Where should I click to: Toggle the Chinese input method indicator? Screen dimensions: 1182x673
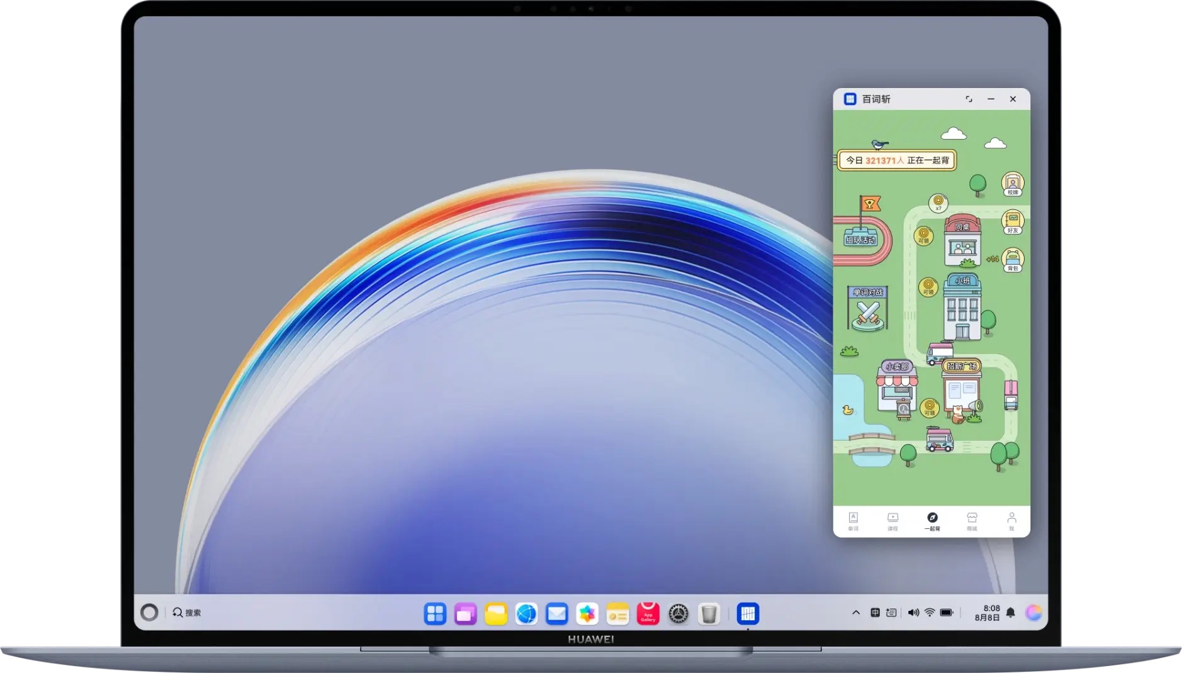pyautogui.click(x=875, y=613)
